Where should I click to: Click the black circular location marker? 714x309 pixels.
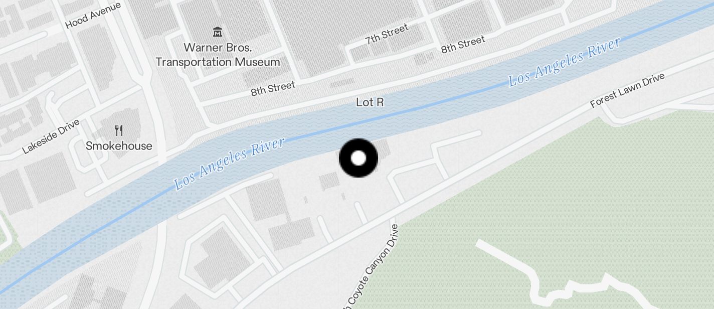[x=359, y=158]
